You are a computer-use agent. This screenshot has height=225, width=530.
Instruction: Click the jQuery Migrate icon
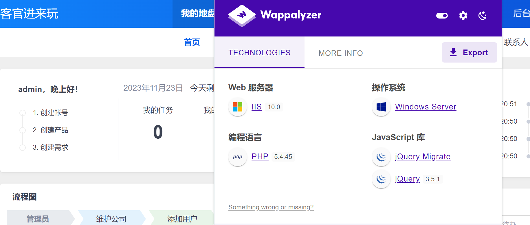381,157
